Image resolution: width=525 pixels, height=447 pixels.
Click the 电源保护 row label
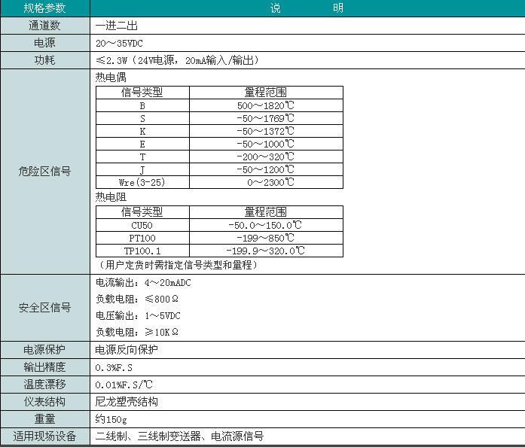coord(44,350)
